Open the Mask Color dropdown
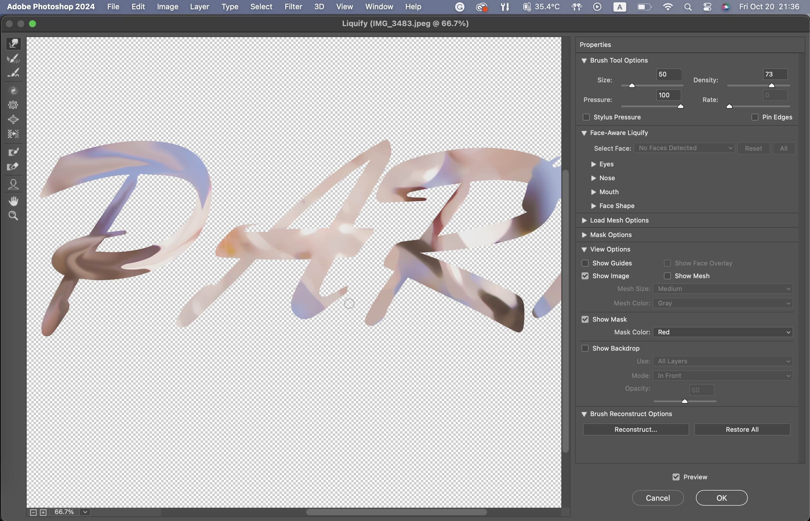This screenshot has width=810, height=521. coord(723,332)
